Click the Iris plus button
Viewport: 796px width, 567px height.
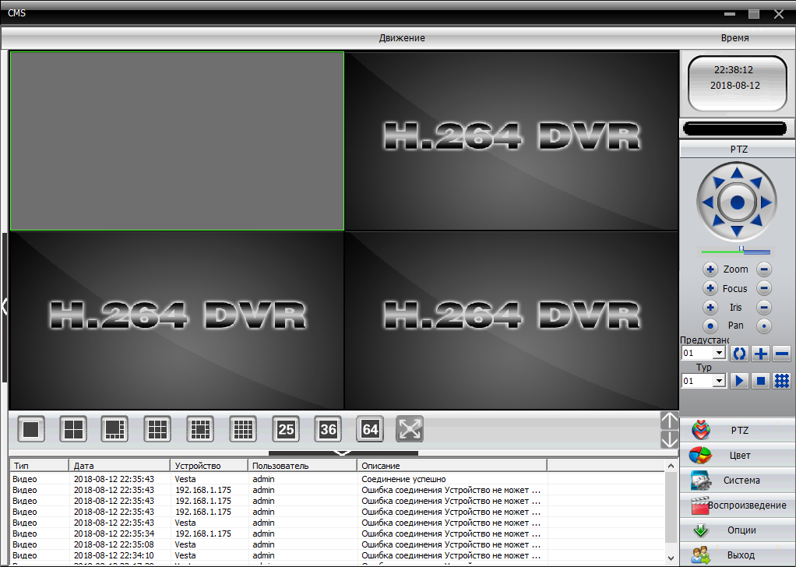(x=710, y=308)
